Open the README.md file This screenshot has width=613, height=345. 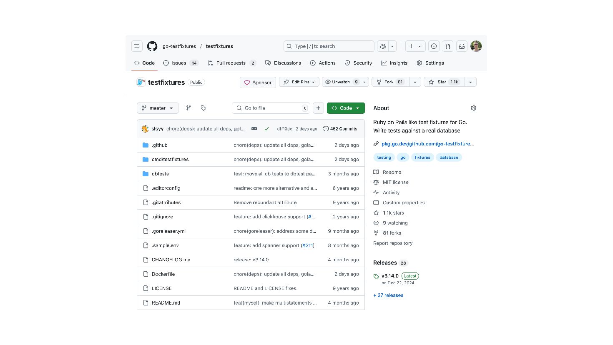[x=166, y=303]
